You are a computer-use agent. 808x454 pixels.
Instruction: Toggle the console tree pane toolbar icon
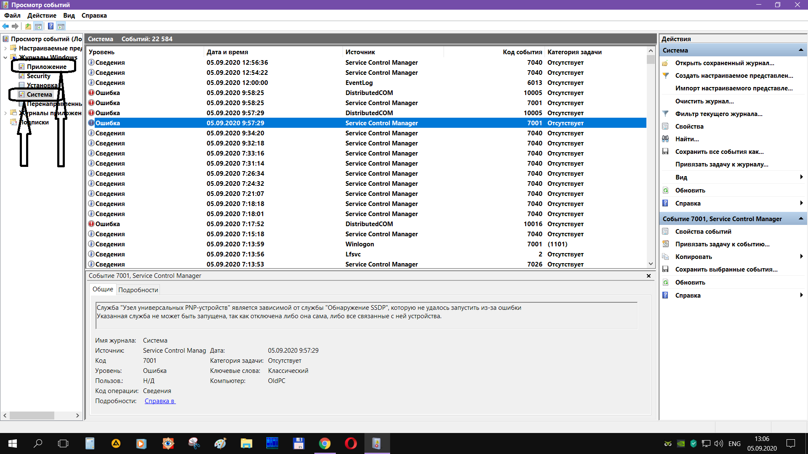pyautogui.click(x=38, y=26)
